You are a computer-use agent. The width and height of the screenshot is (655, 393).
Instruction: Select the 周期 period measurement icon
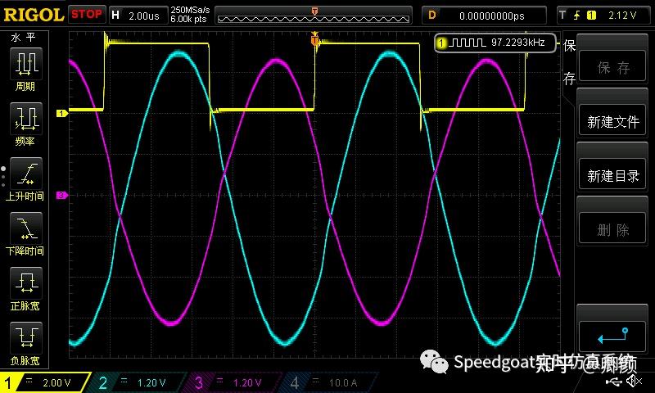(25, 64)
